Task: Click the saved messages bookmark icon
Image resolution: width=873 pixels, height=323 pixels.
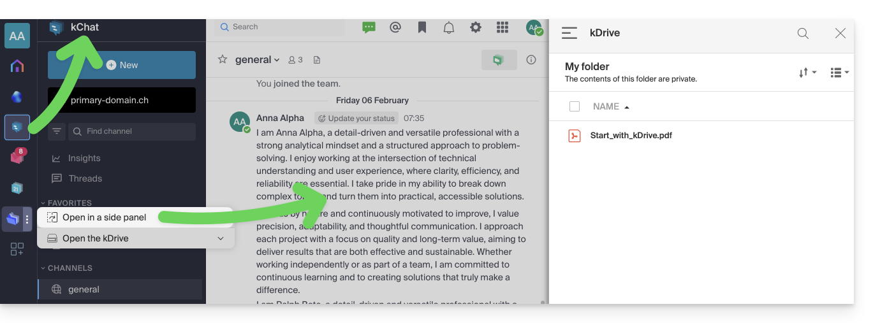Action: pos(422,27)
